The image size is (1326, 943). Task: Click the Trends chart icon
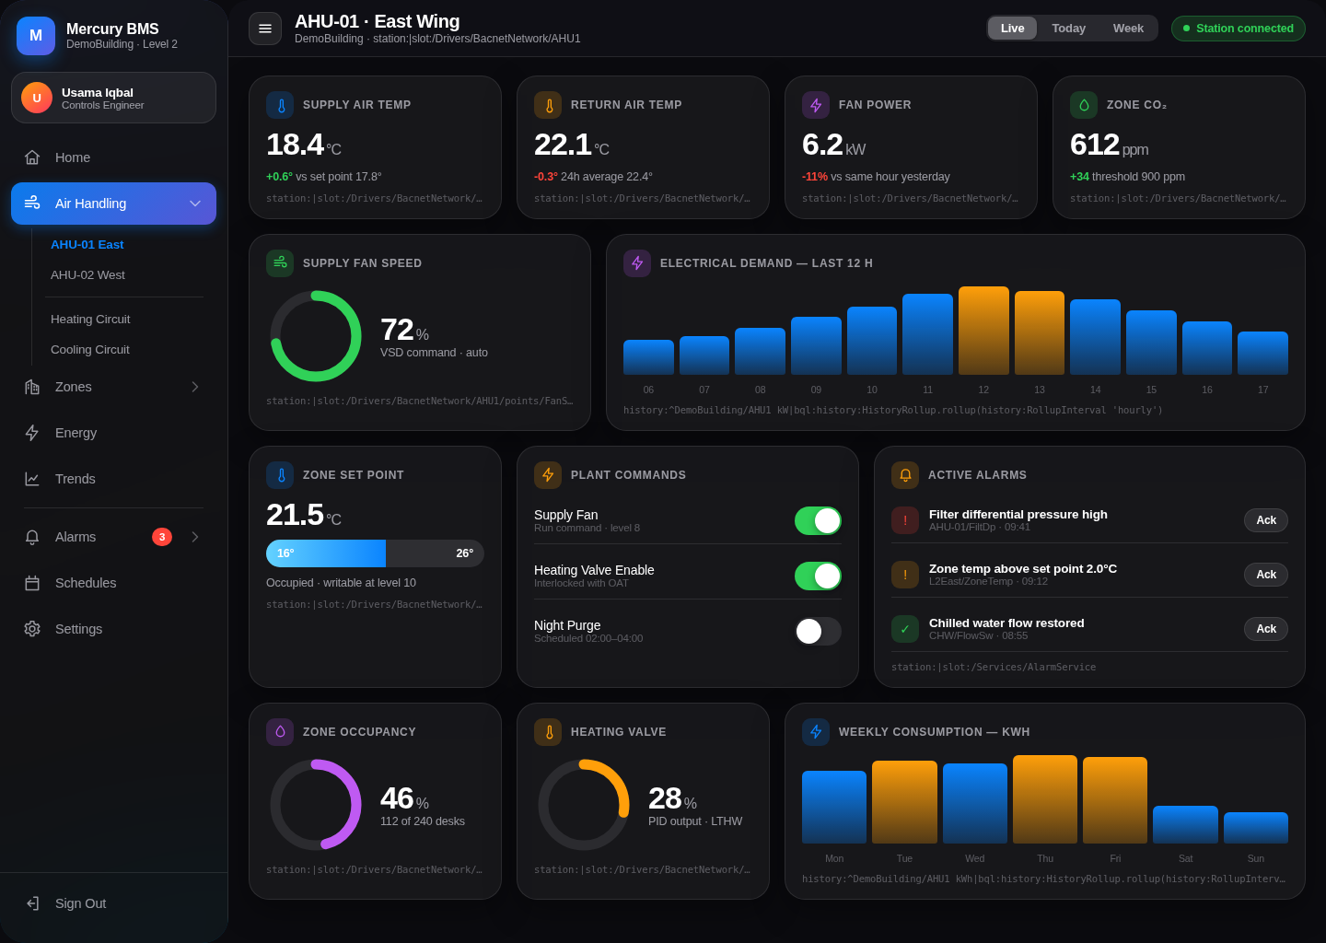[x=32, y=479]
